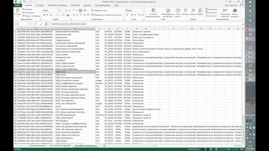Toggle italic (К) formatting

click(47, 15)
